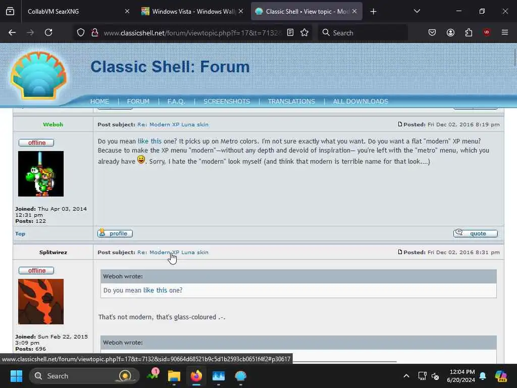Open the Firefox hamburger application menu

tap(505, 32)
